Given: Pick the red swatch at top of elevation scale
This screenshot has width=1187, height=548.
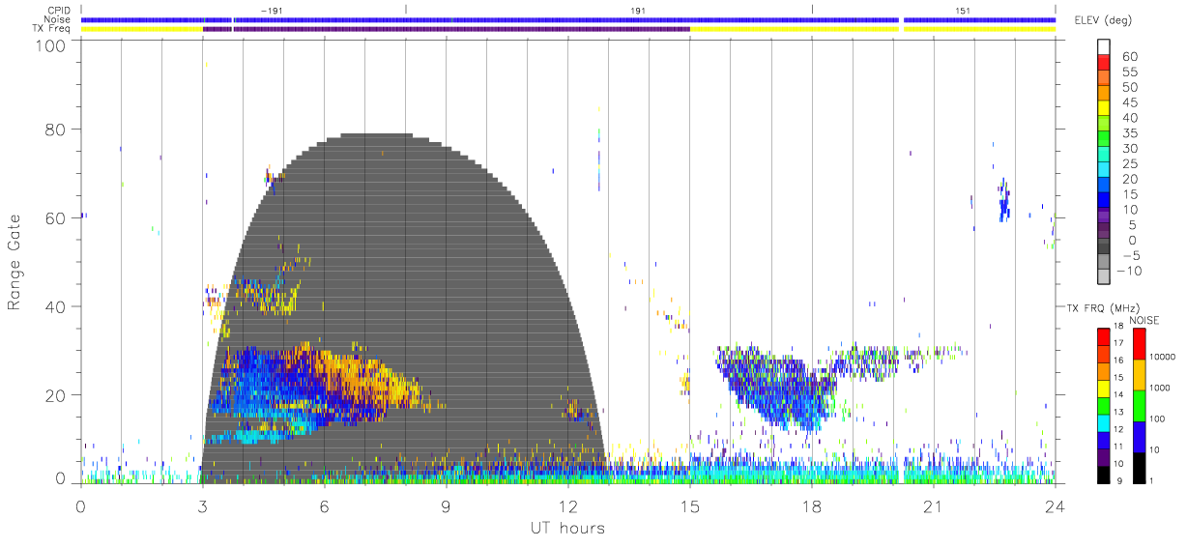Looking at the screenshot, I should pos(1103,63).
